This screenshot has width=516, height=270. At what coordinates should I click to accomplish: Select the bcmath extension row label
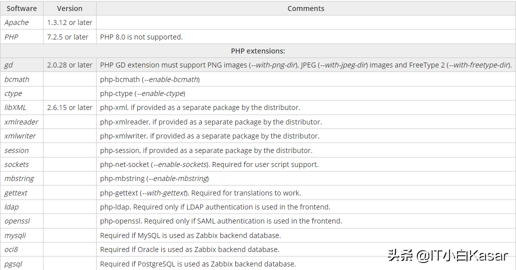[17, 79]
